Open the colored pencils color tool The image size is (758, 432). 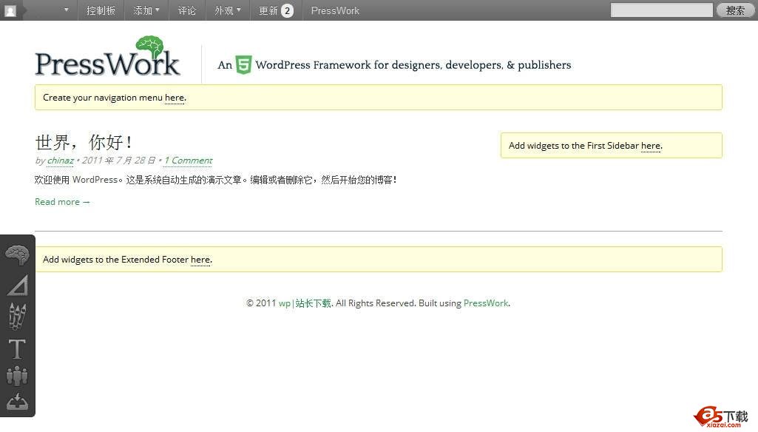pos(17,317)
